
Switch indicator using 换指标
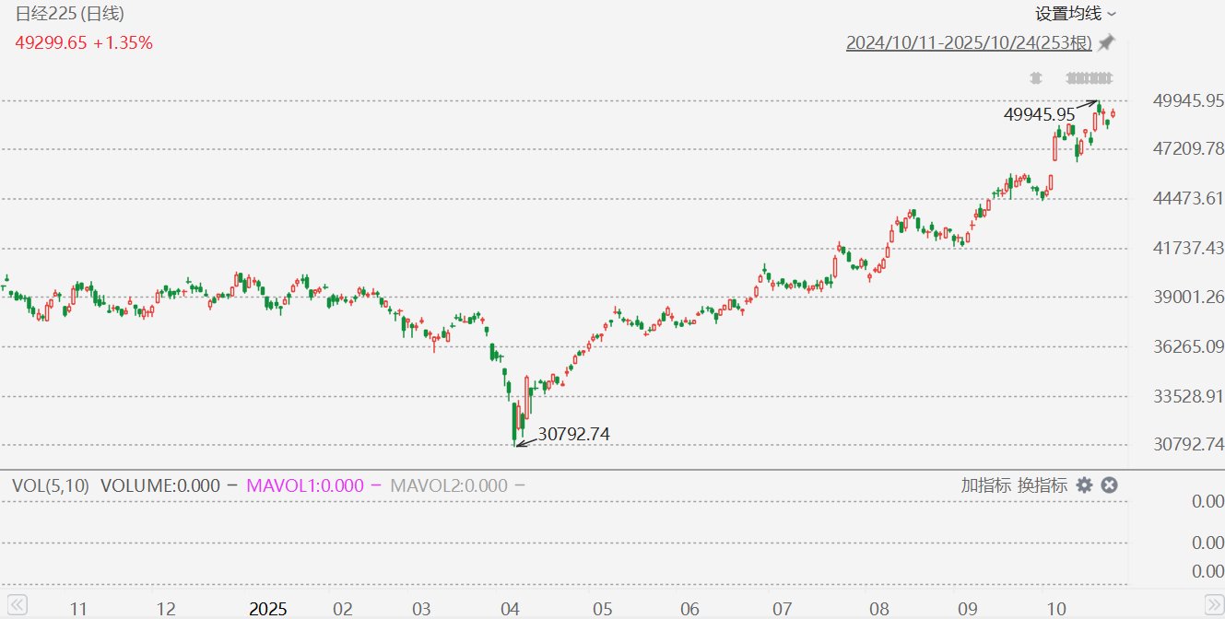1042,485
